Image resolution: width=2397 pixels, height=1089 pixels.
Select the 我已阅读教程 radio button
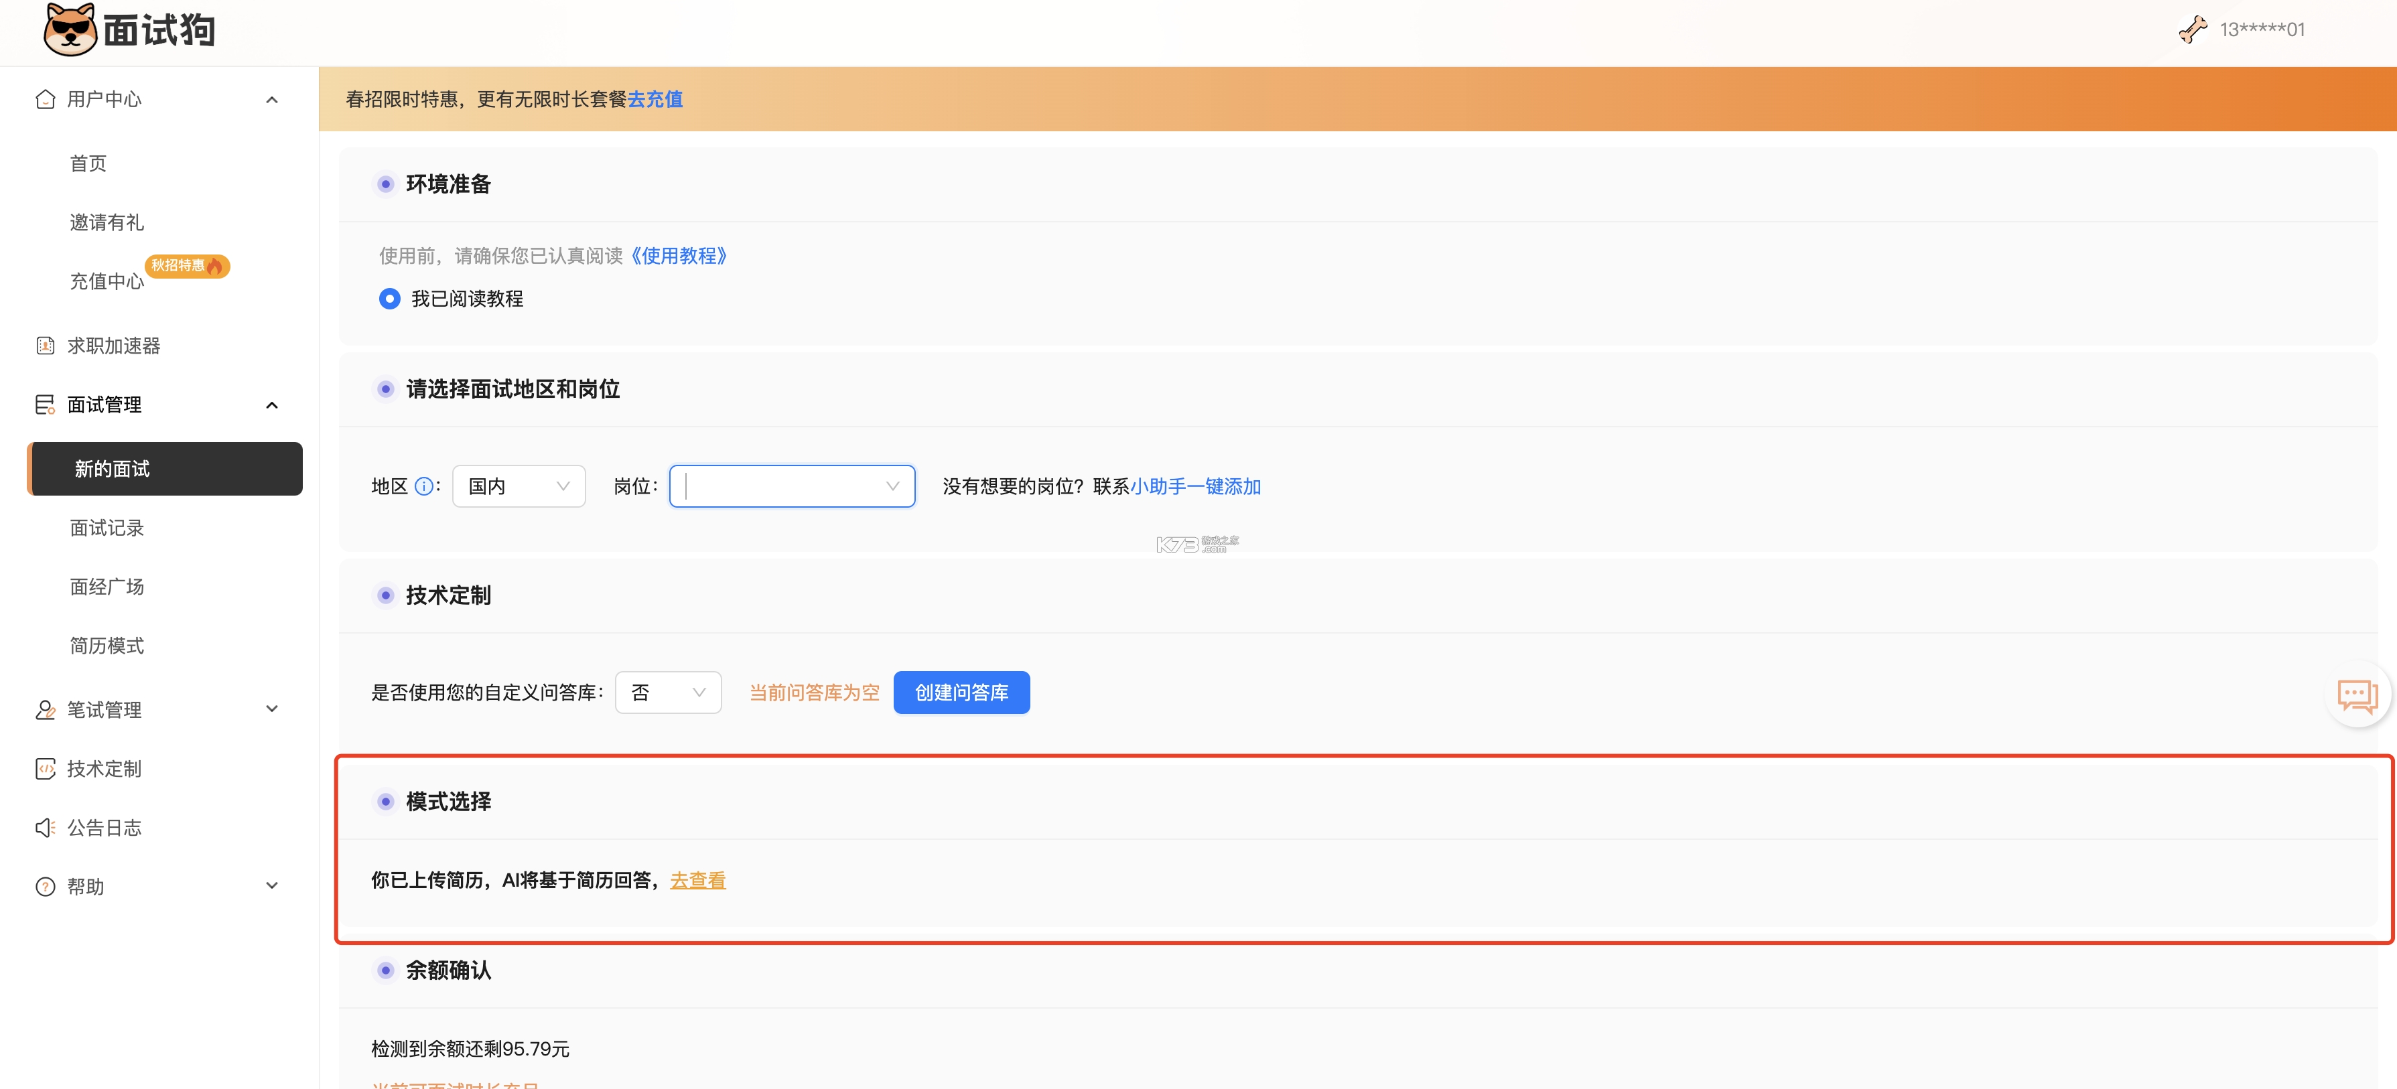[x=390, y=299]
